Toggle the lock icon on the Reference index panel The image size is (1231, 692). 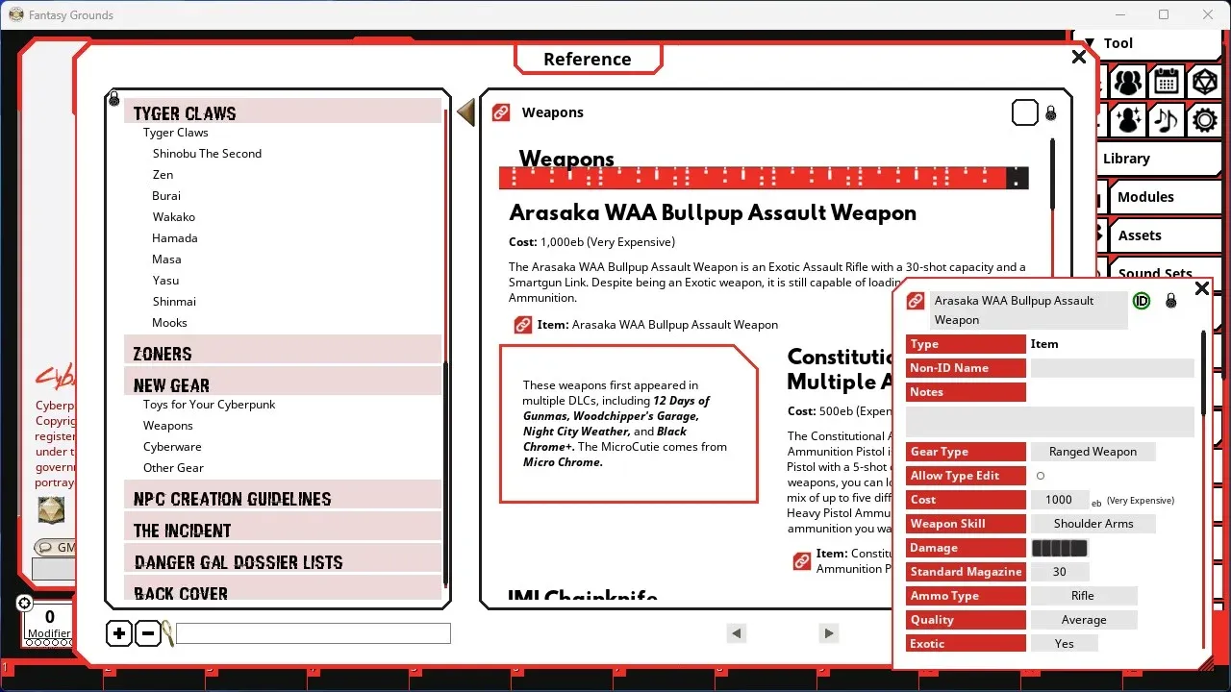[113, 98]
